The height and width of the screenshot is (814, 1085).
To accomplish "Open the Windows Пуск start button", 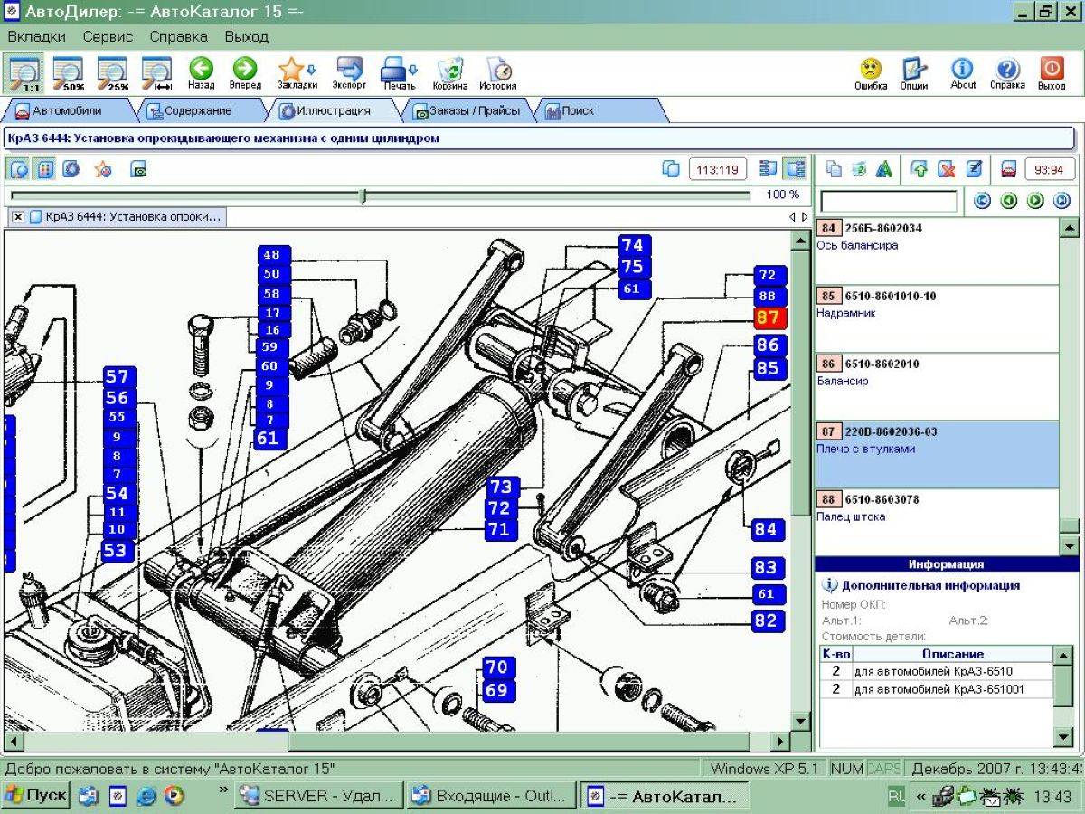I will [x=35, y=796].
